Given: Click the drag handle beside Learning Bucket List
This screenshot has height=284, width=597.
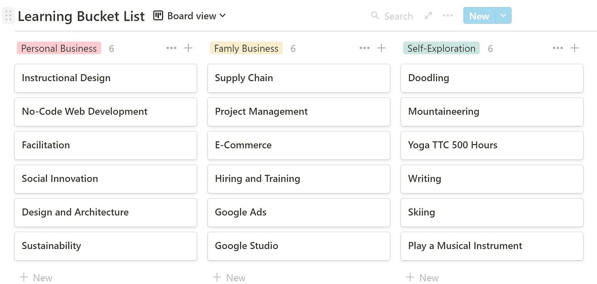Looking at the screenshot, I should (8, 16).
